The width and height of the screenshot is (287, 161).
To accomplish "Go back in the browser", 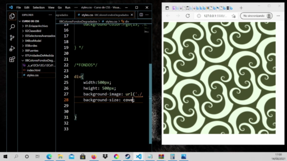I will point(168,16).
